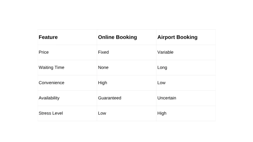Click the Feature column header
Image resolution: width=253 pixels, height=142 pixels.
[48, 37]
